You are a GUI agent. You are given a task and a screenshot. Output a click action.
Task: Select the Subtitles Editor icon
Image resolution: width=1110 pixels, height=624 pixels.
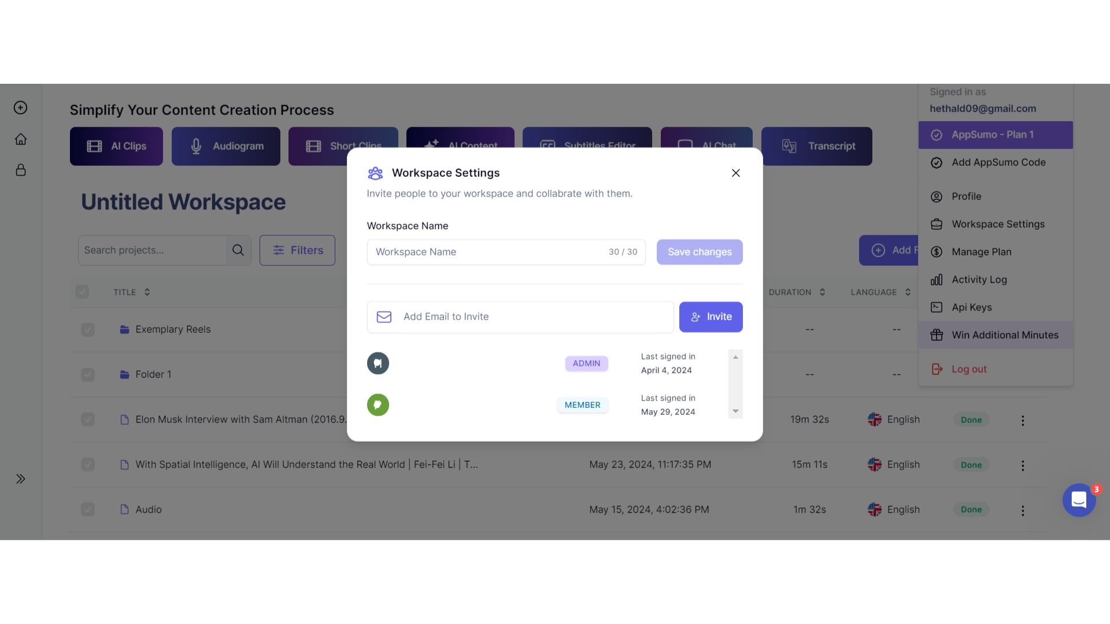coord(546,146)
